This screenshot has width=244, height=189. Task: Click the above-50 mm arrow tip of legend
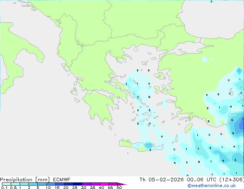click(x=122, y=184)
